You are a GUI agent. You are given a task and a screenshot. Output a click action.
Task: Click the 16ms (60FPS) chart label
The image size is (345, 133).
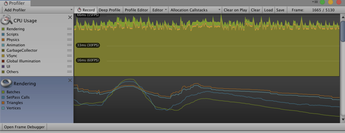pyautogui.click(x=88, y=60)
